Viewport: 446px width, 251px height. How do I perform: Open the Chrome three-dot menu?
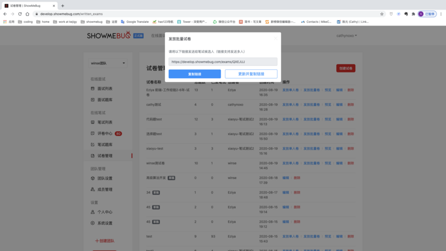[441, 14]
